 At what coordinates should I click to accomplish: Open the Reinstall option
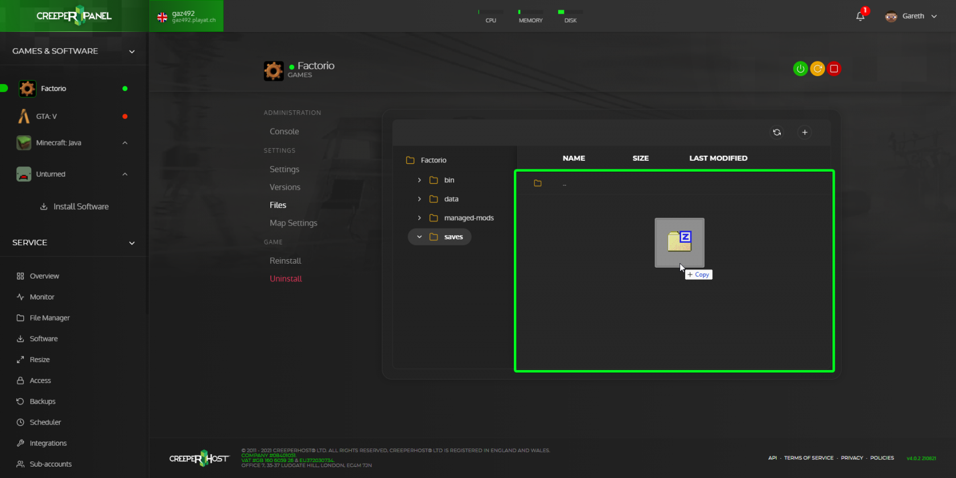coord(286,261)
